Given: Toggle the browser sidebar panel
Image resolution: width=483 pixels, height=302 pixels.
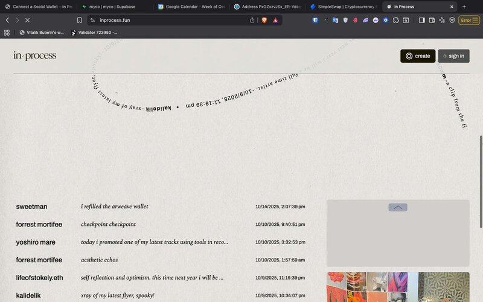Looking at the screenshot, I should [421, 20].
